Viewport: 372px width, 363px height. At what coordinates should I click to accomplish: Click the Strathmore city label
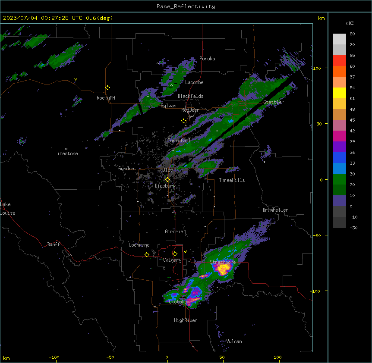tap(223, 262)
